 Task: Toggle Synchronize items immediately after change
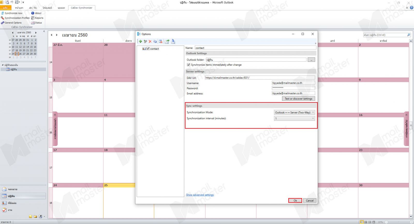tap(188, 65)
